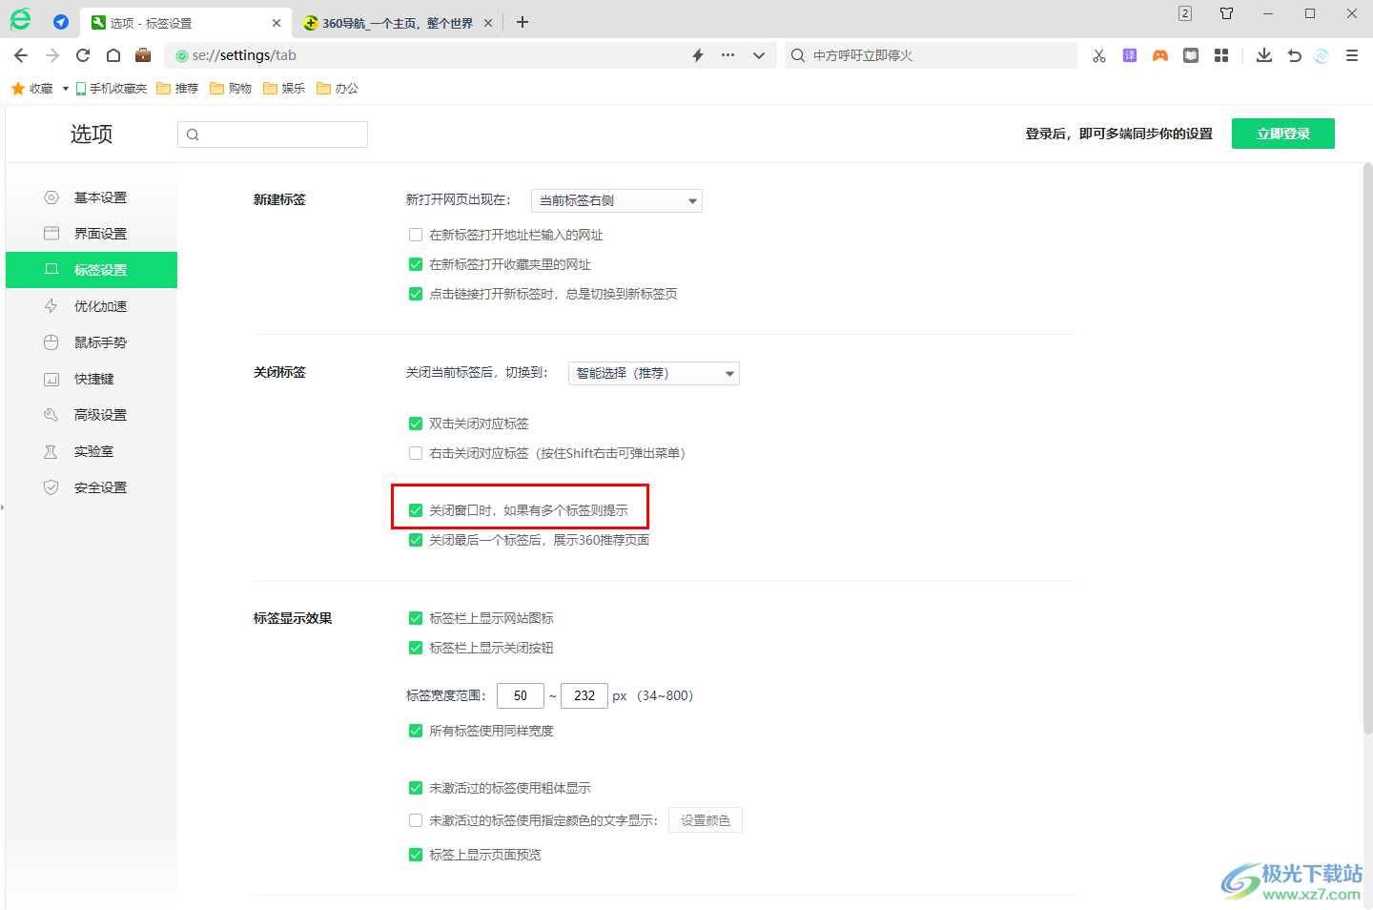1373x910 pixels.
Task: Toggle 标签栏上显示网站图标 checkbox
Action: (416, 618)
